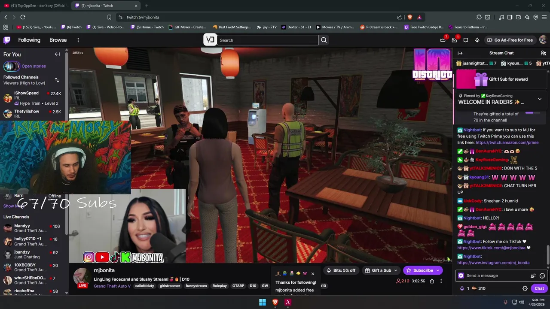The width and height of the screenshot is (550, 309).
Task: Open the twitch.amazon.com/prime link
Action: [507, 142]
